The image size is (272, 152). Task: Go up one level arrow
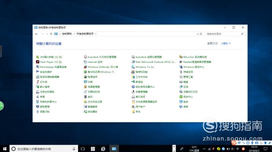coord(51,34)
